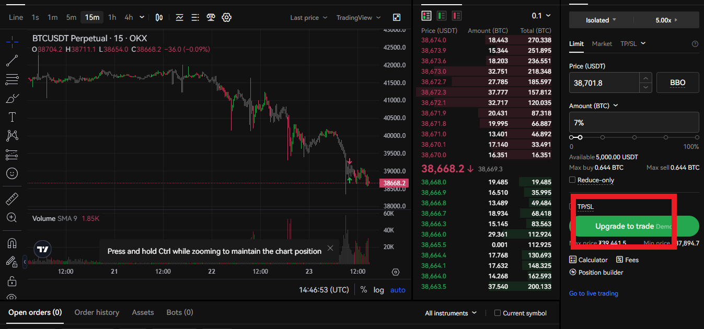Open the Position builder link
The height and width of the screenshot is (329, 704).
point(596,273)
